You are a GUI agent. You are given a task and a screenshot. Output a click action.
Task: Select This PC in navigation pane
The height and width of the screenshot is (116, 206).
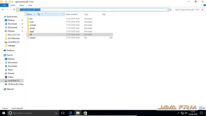pyautogui.click(x=10, y=55)
